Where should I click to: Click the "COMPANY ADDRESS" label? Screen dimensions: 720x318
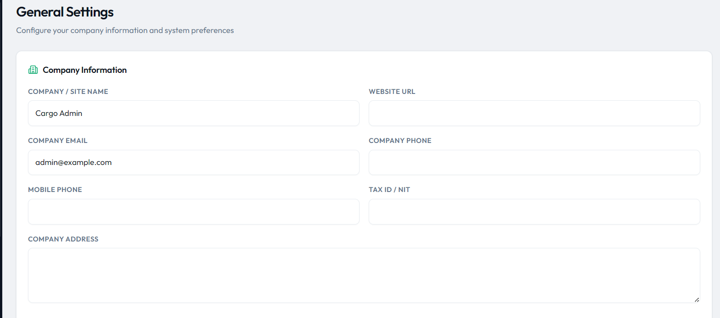(63, 239)
